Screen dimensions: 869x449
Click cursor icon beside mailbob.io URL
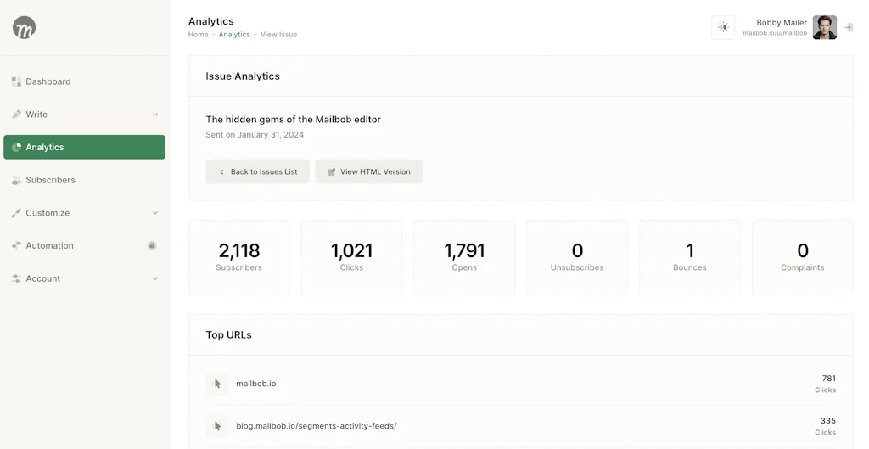[x=217, y=384]
